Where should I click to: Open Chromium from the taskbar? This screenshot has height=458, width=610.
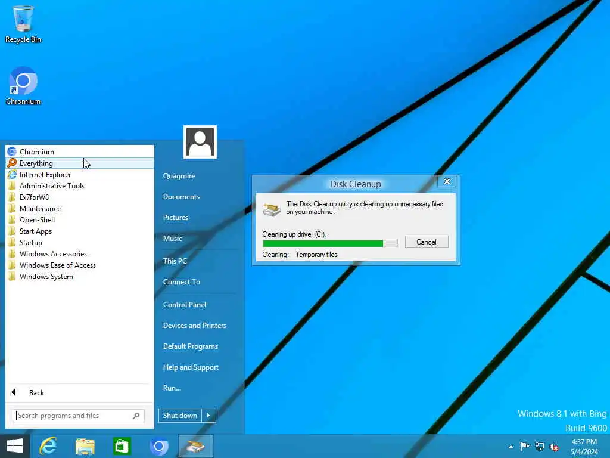tap(158, 446)
